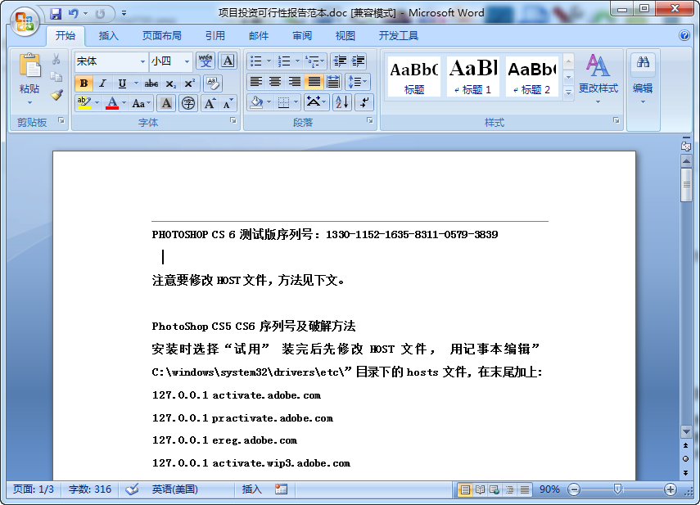Open the 编辑 group button
The height and width of the screenshot is (505, 700).
[643, 79]
